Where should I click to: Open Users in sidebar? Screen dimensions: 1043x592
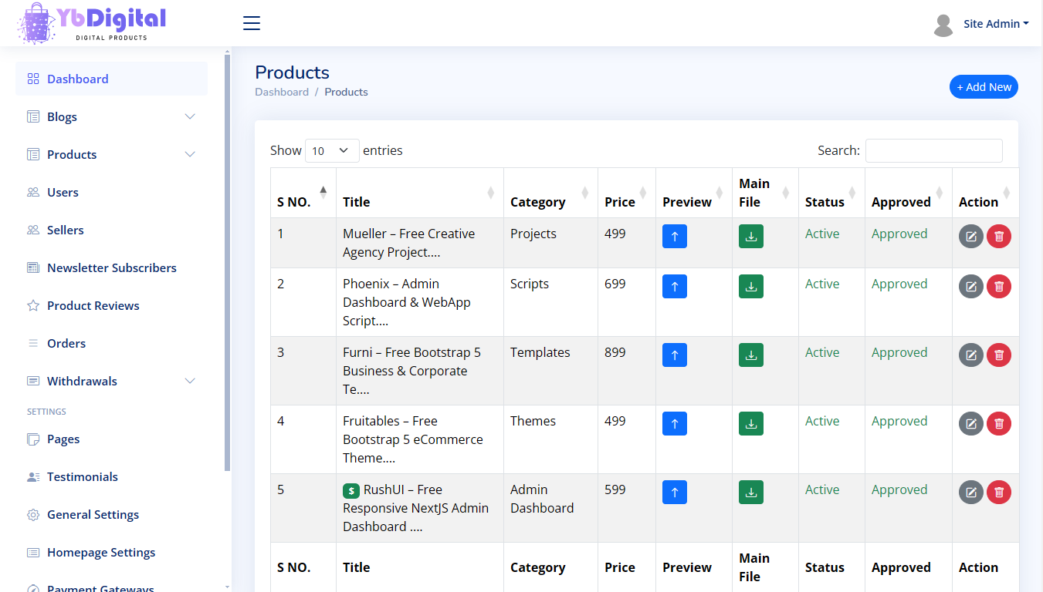pyautogui.click(x=111, y=193)
